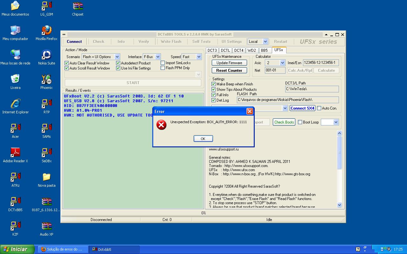Click OK in the Error dialog
This screenshot has height=254, width=407.
point(203,138)
